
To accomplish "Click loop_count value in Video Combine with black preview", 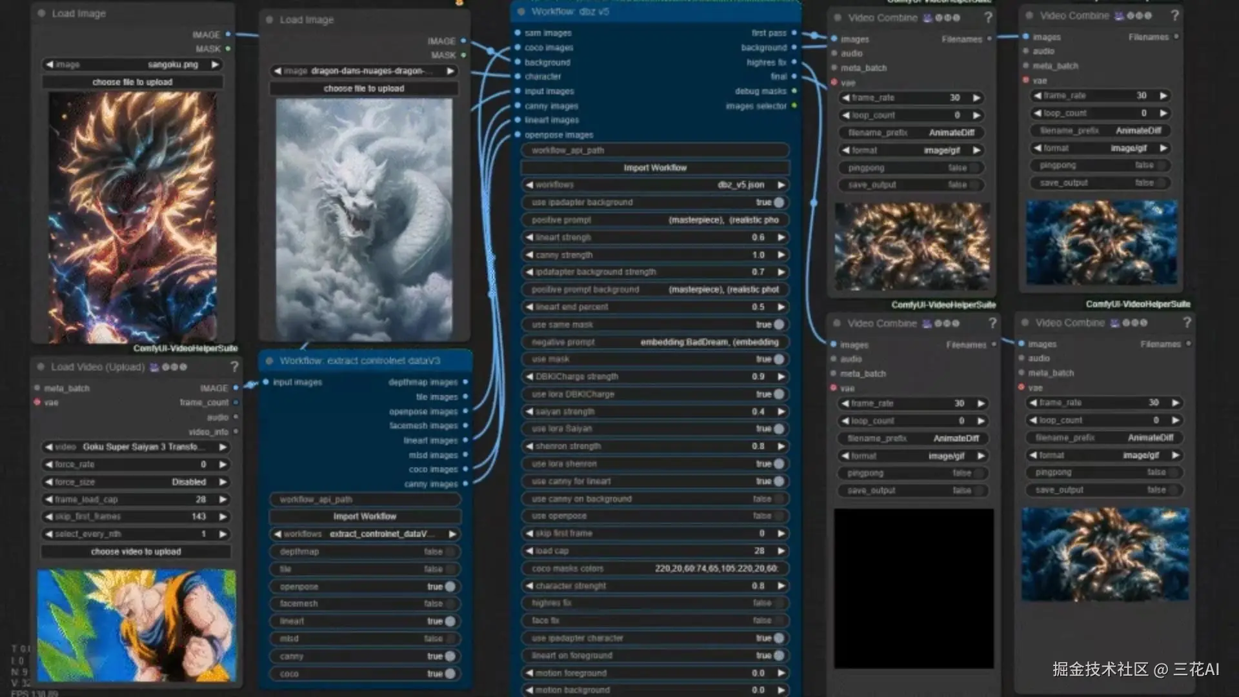I will click(913, 421).
